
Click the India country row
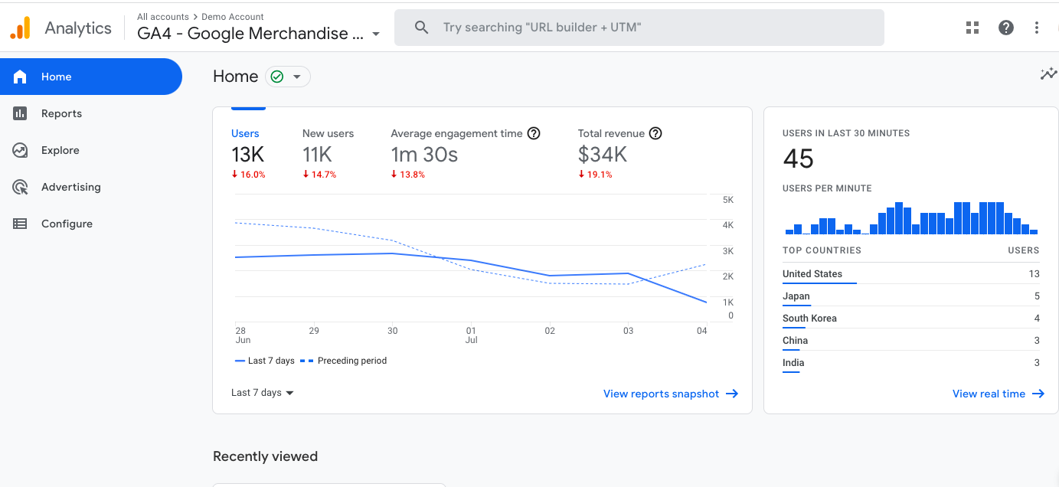click(x=911, y=363)
